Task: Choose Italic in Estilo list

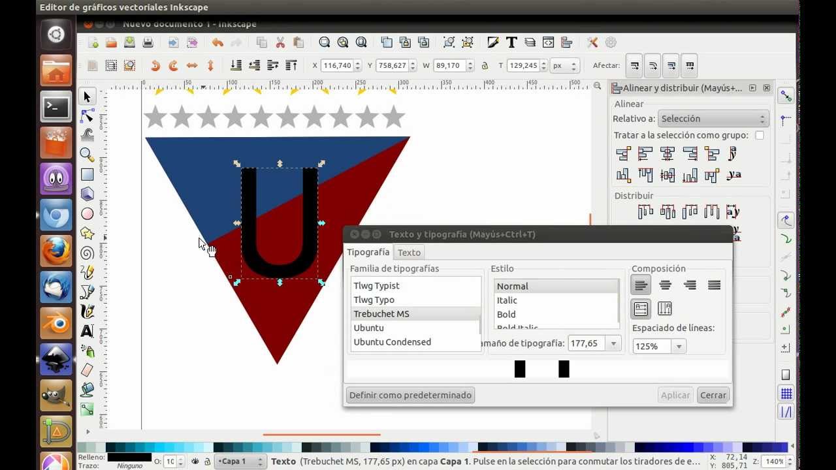Action: pos(556,300)
